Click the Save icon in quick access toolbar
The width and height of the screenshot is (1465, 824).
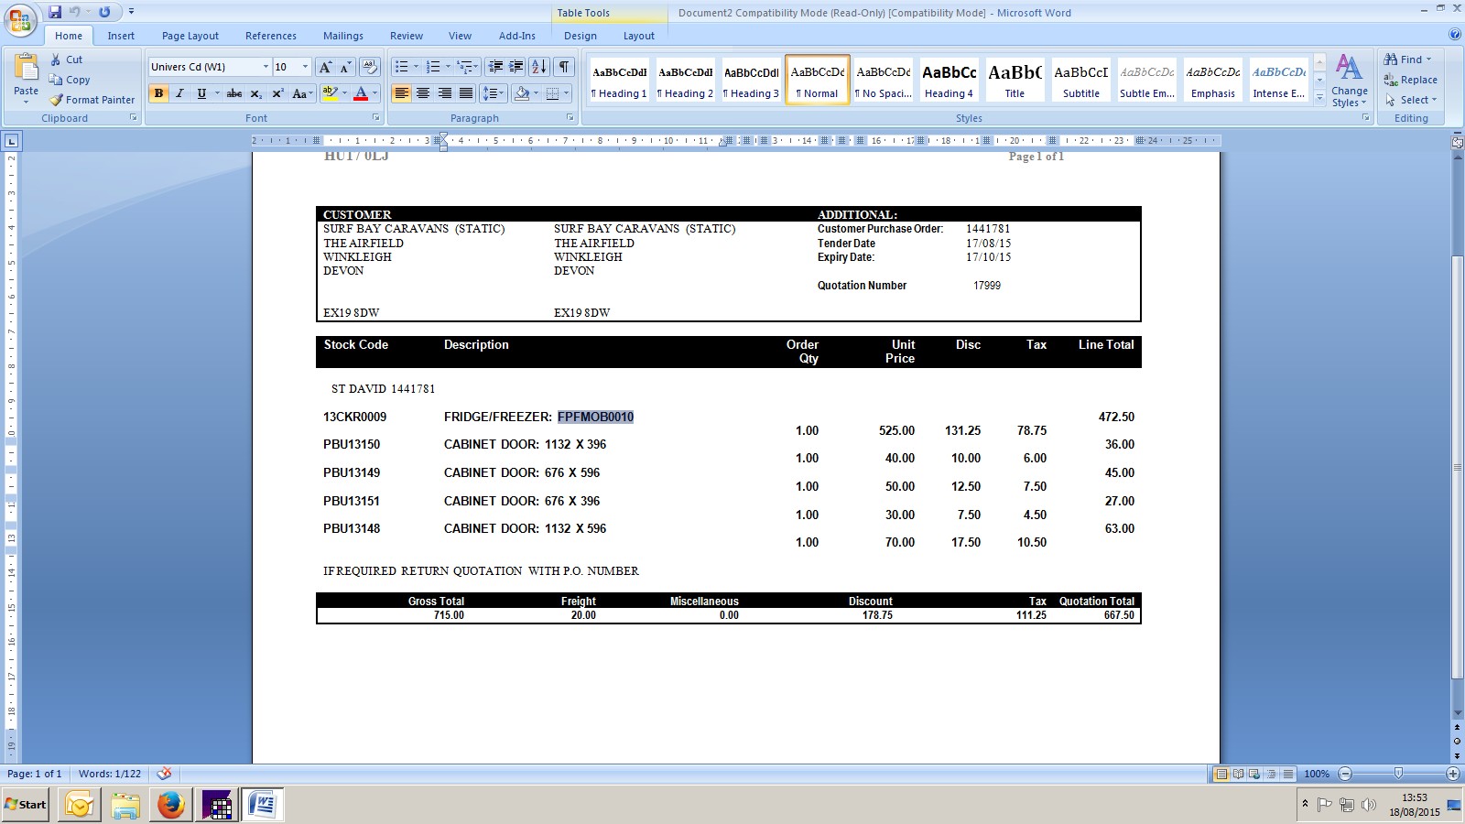55,12
